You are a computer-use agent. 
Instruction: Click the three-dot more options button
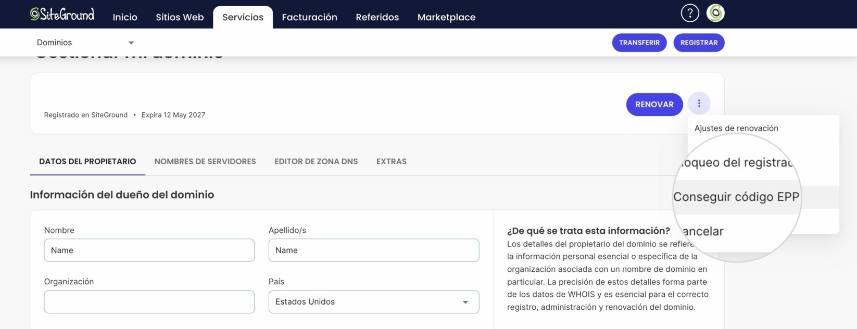click(699, 104)
